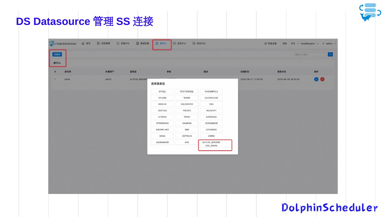Click the 源中心 page heading

point(57,63)
